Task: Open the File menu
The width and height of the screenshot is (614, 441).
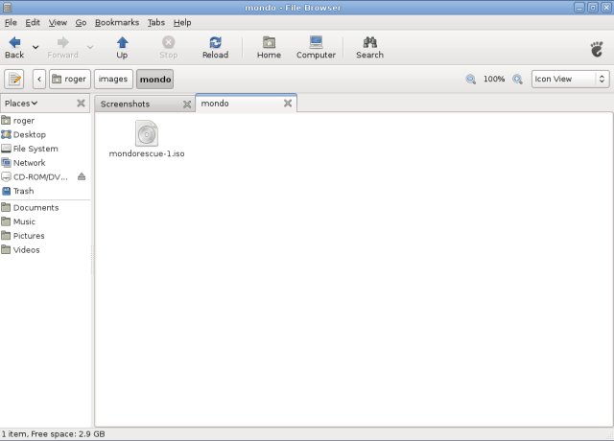Action: 11,23
